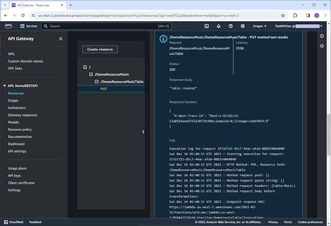Select the /DemoResourceMusic resource
The height and width of the screenshot is (226, 331).
(112, 75)
